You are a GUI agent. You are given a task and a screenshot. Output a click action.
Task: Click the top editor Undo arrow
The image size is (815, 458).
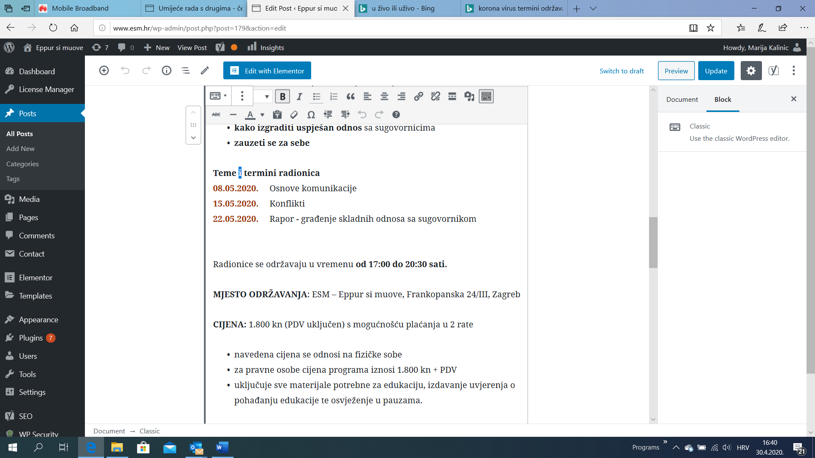[125, 70]
